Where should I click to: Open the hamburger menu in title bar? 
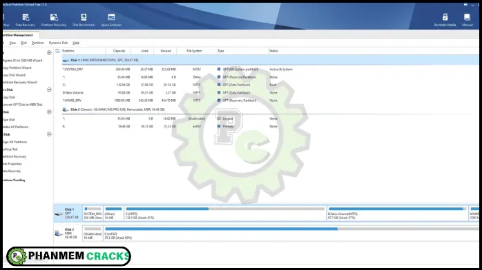(465, 5)
